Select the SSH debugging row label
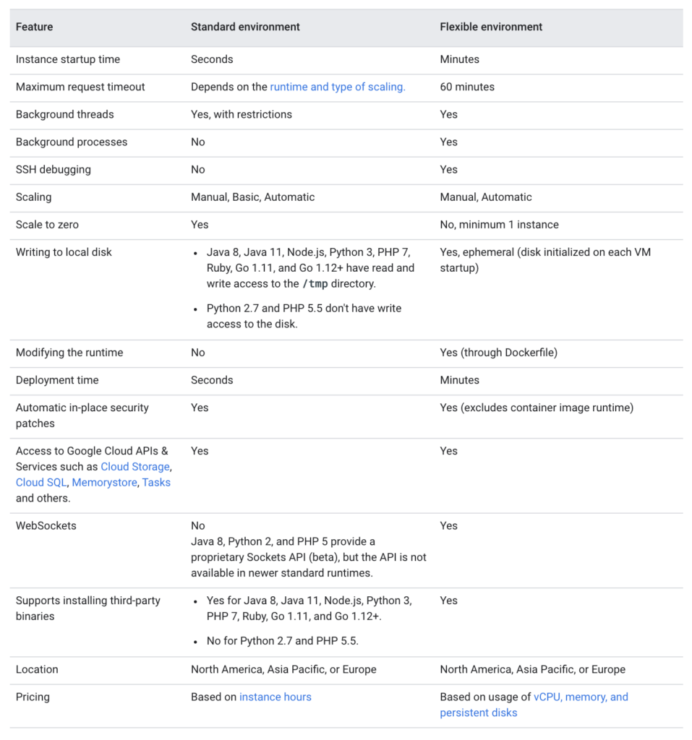This screenshot has width=692, height=740. tap(54, 169)
